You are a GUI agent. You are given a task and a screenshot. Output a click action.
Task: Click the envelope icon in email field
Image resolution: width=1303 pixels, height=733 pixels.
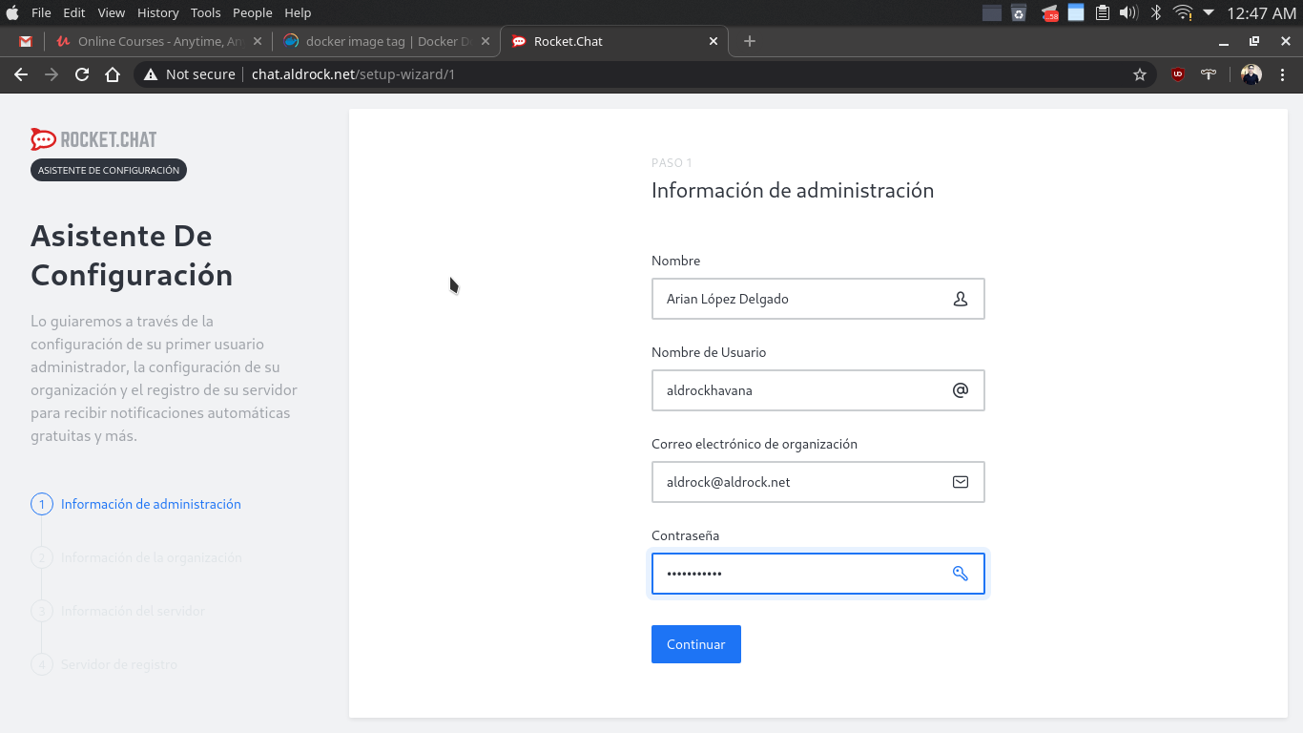(961, 482)
